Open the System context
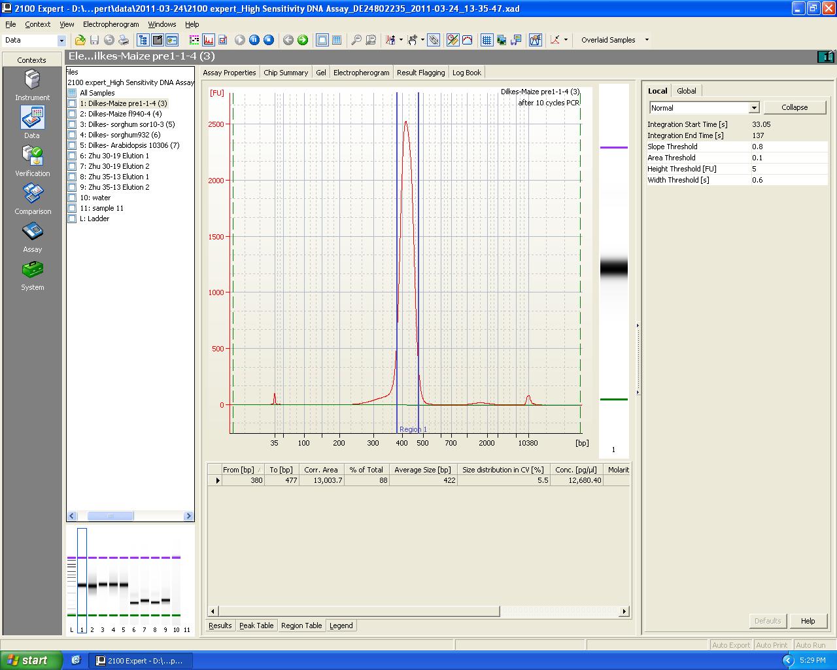Viewport: 837px width, 670px height. (32, 275)
